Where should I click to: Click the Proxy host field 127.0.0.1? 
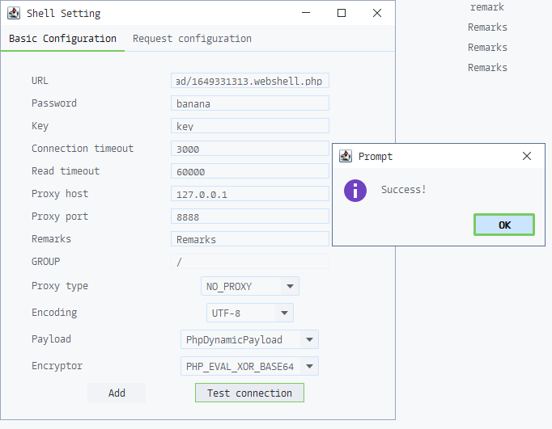click(x=250, y=194)
